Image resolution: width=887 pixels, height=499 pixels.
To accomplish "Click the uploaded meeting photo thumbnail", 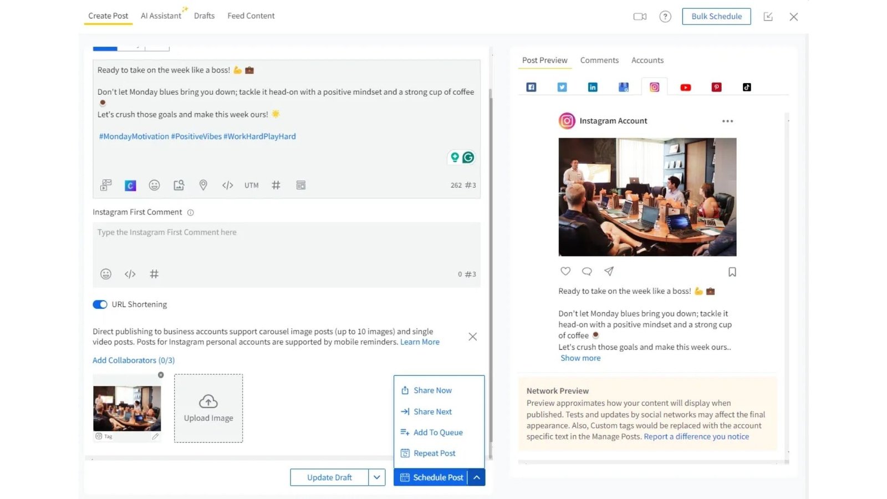I will click(x=127, y=408).
